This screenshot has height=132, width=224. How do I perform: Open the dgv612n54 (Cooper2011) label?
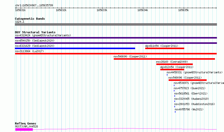pos(177,67)
